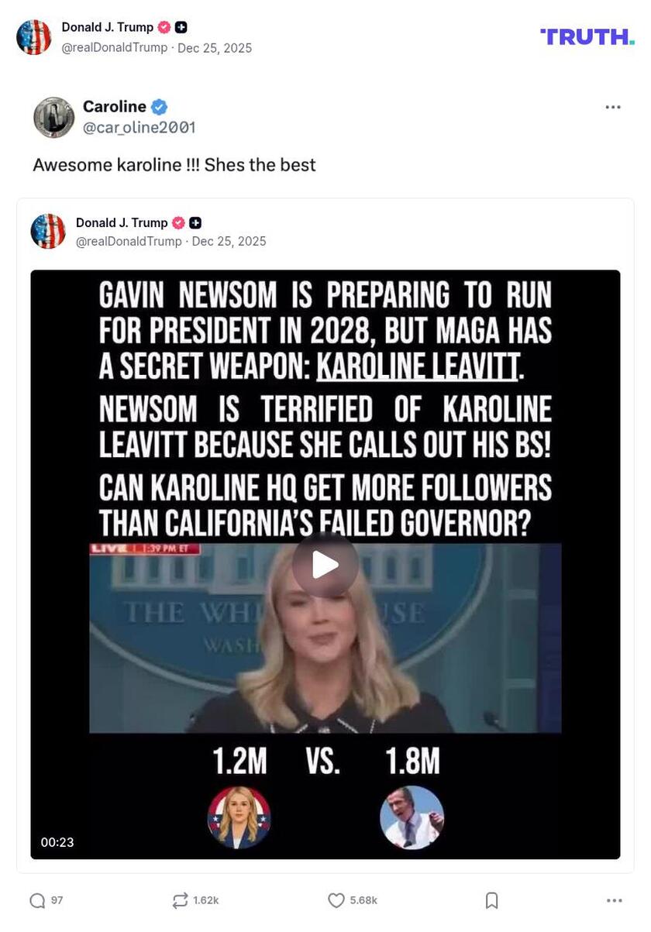Click the ReTruth repost icon
Screen dimensions: 651x932
180,900
